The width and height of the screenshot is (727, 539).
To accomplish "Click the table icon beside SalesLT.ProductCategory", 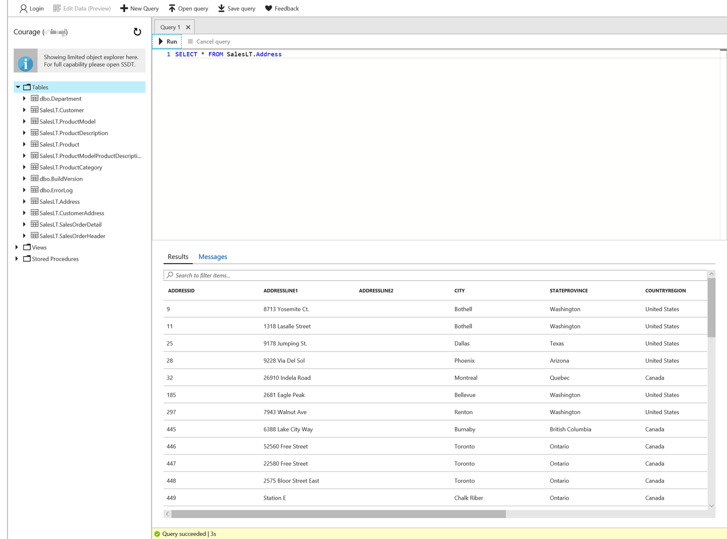I will click(x=34, y=167).
